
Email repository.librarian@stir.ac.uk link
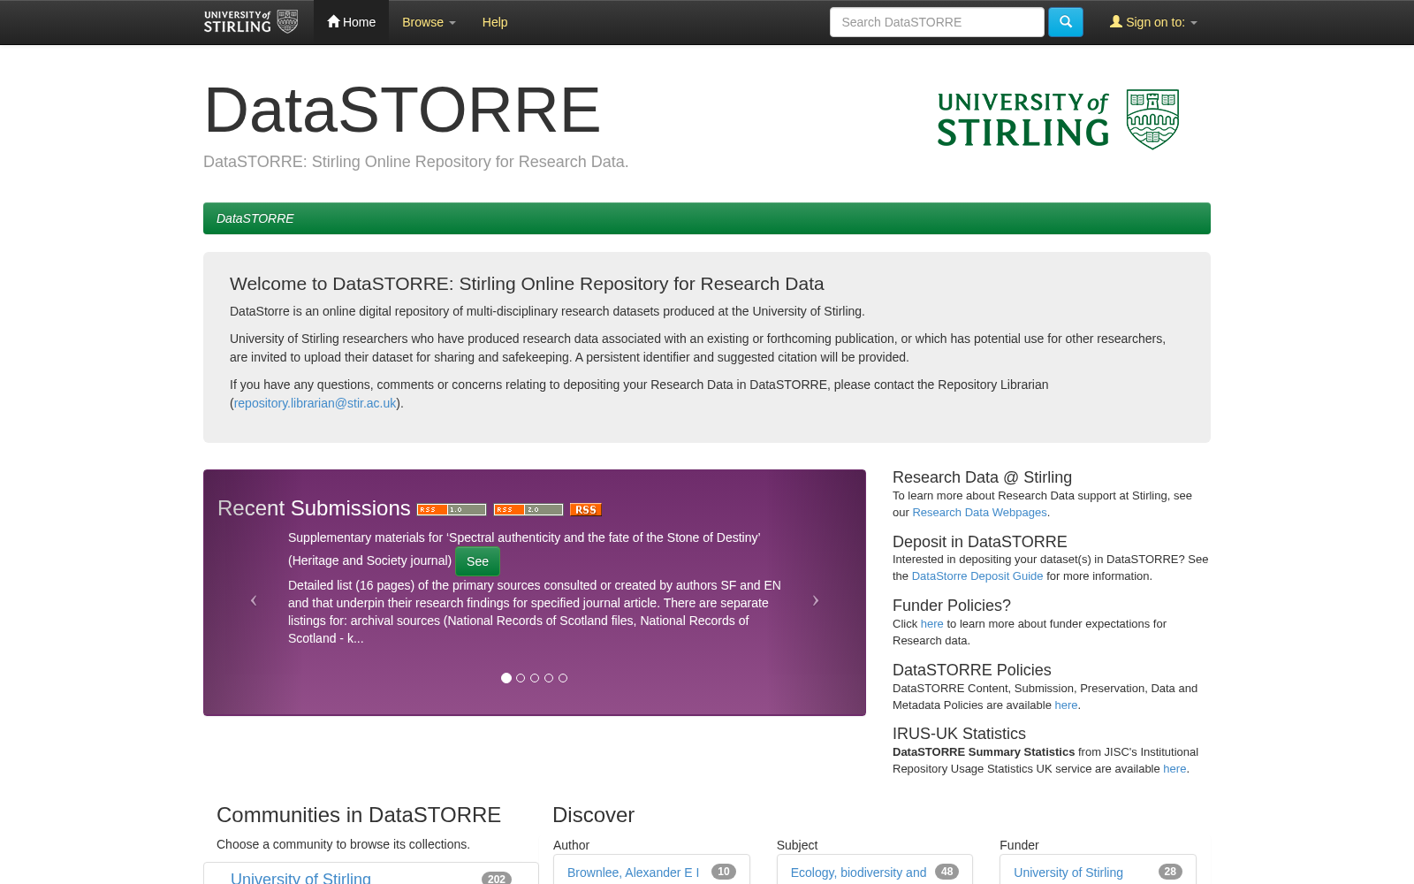315,403
